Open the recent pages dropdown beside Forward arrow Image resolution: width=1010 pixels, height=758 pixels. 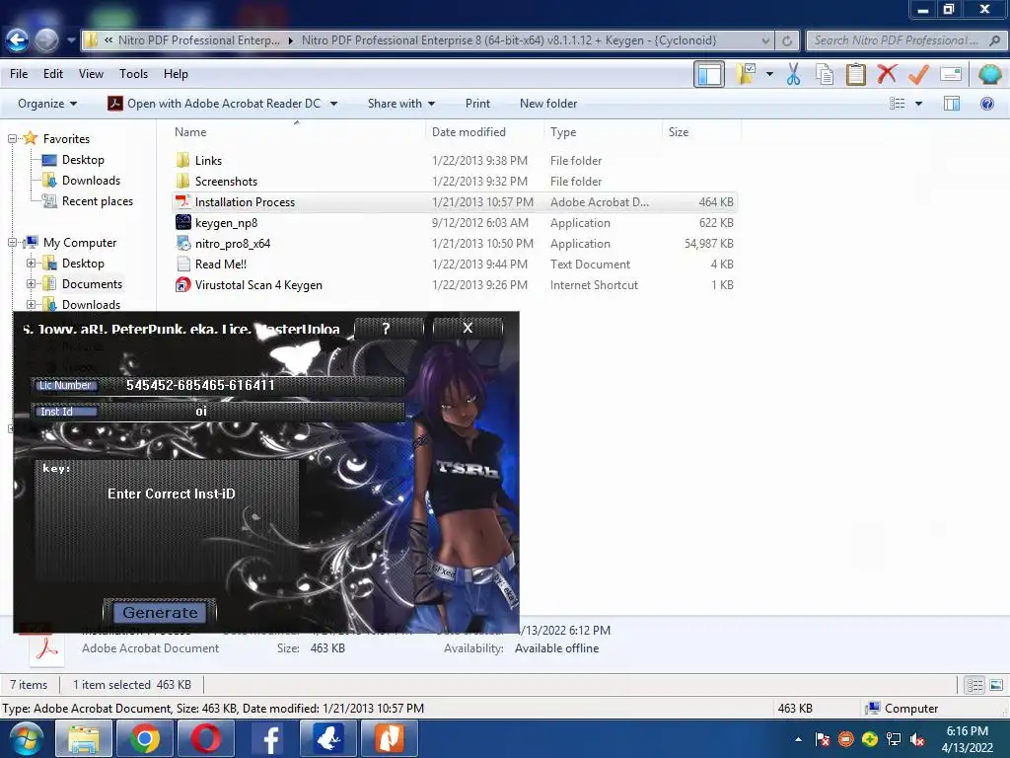coord(71,40)
